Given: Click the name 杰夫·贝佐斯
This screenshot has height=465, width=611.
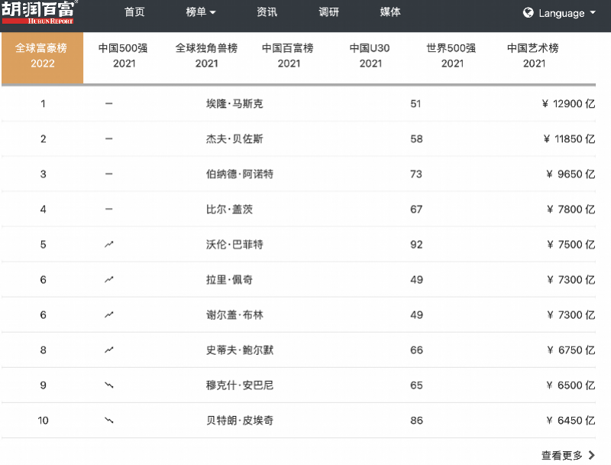Looking at the screenshot, I should pyautogui.click(x=234, y=139).
